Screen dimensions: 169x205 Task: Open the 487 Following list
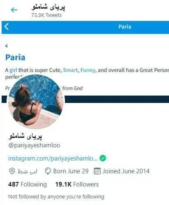tap(28, 184)
